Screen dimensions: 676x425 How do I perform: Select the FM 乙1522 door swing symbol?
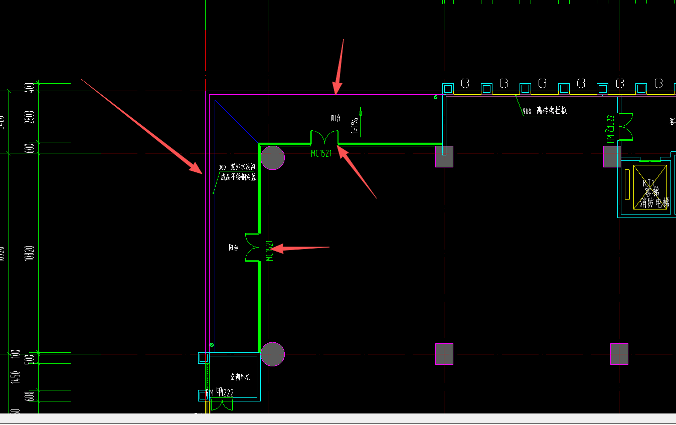click(x=625, y=126)
